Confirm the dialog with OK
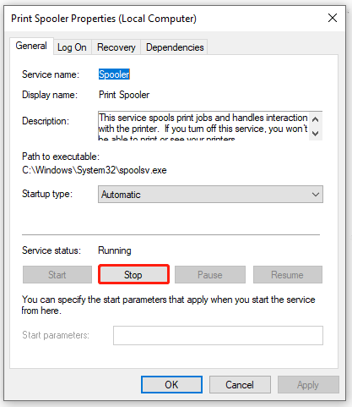The height and width of the screenshot is (407, 352). [x=171, y=385]
